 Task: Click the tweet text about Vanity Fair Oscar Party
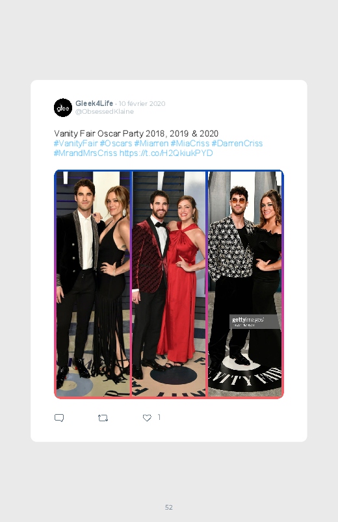point(136,133)
